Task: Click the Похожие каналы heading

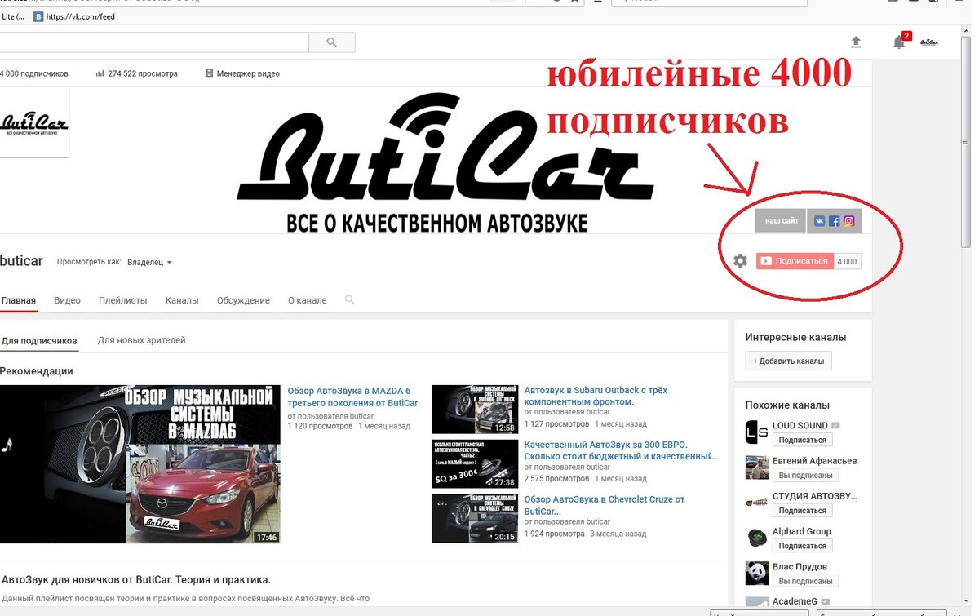Action: 787,405
